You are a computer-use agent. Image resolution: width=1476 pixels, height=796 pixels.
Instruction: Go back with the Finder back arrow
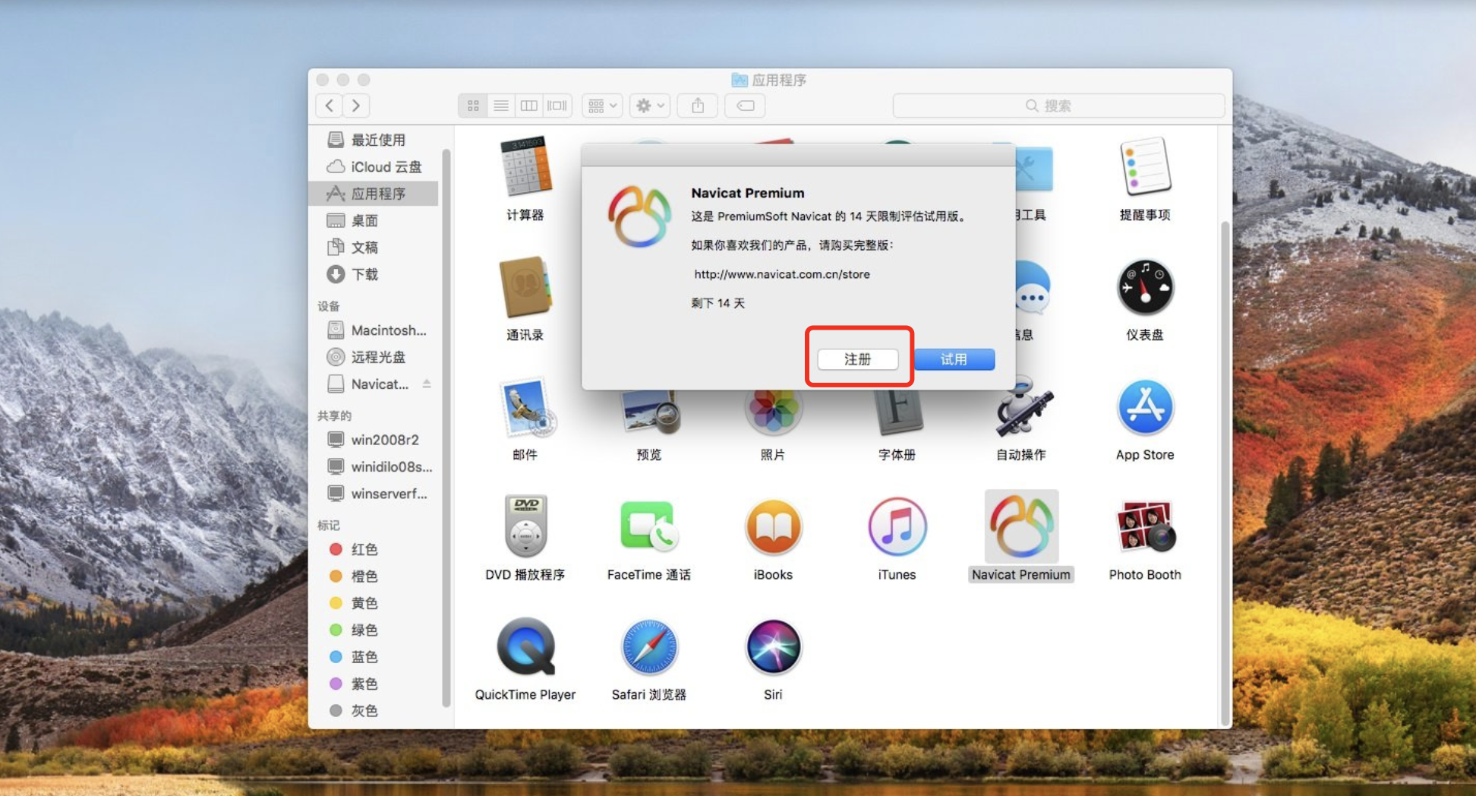[x=329, y=106]
